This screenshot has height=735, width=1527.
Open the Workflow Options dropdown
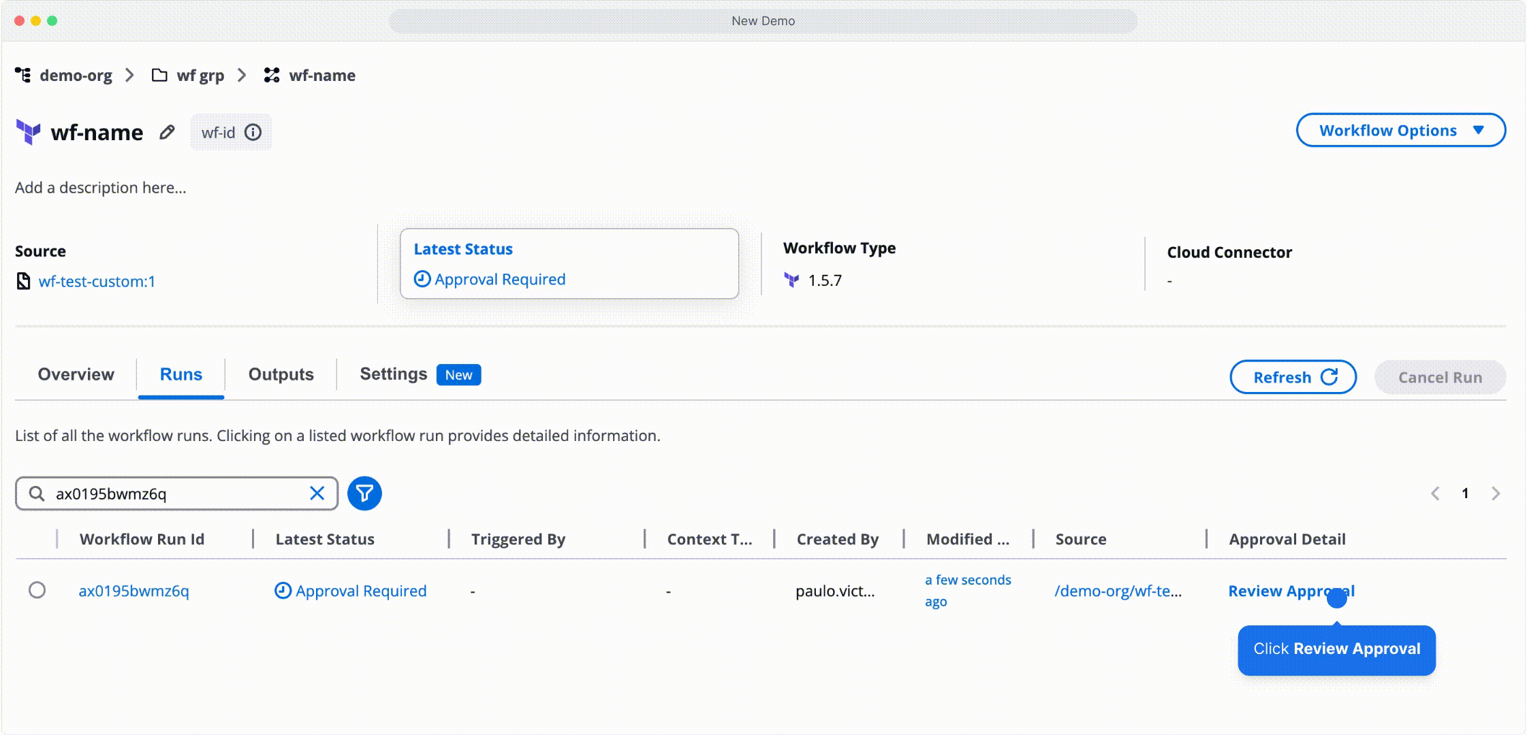click(x=1400, y=130)
